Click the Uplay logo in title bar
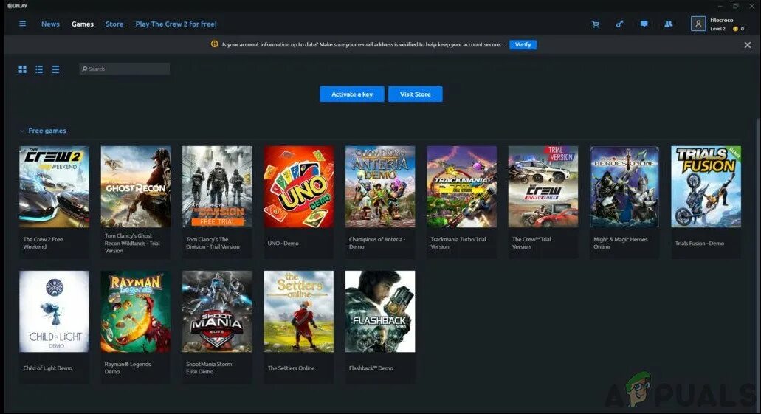 pos(18,6)
